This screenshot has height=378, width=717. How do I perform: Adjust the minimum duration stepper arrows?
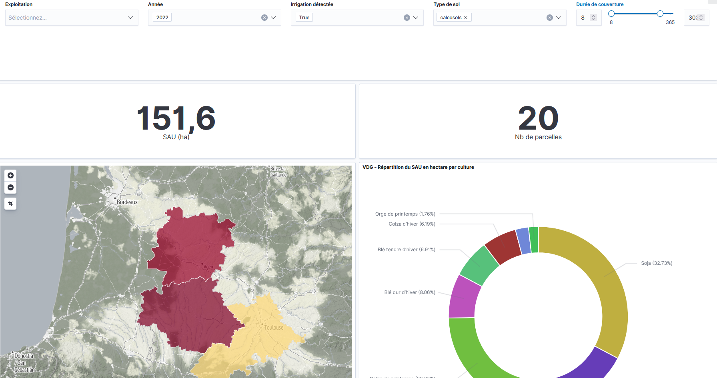coord(593,18)
